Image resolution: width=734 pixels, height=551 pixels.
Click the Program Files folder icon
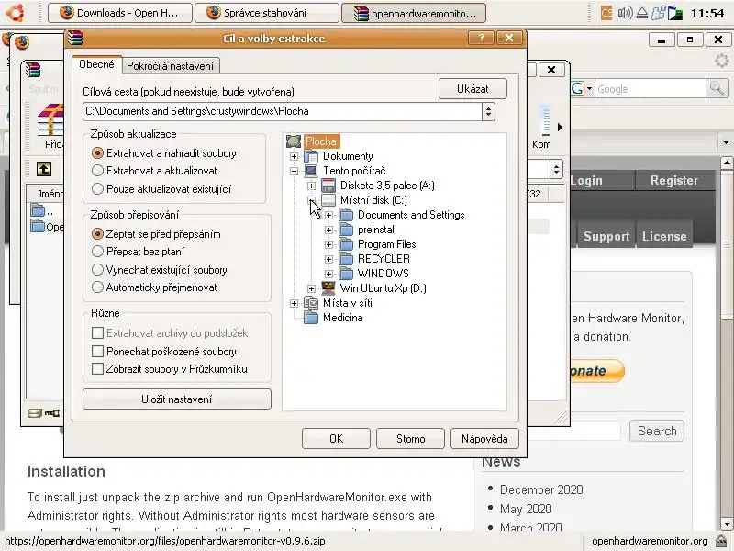[x=346, y=244]
